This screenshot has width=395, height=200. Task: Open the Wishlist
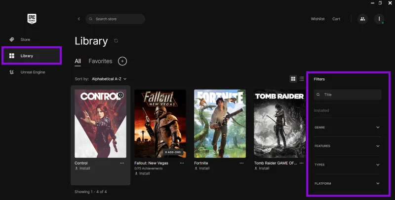[x=317, y=19]
